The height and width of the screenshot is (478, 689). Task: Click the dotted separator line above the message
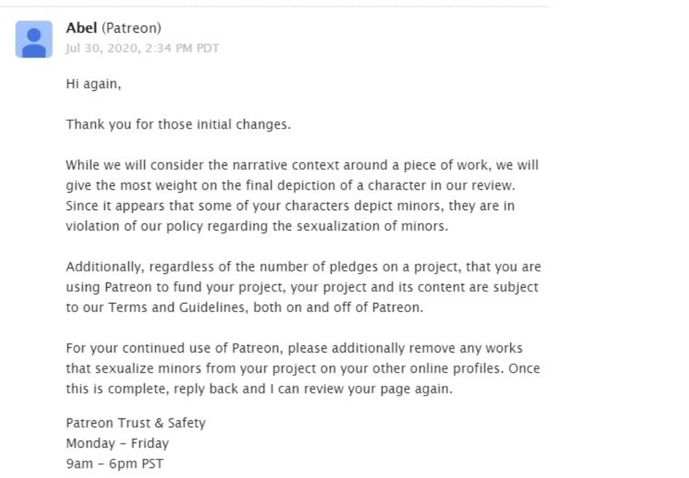tap(274, 6)
